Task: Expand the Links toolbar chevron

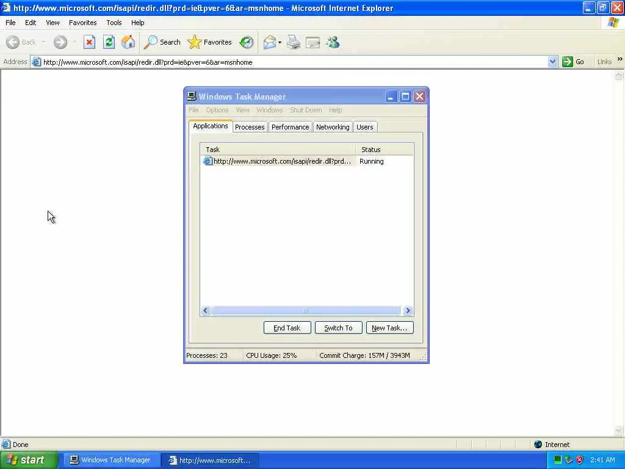Action: [620, 59]
